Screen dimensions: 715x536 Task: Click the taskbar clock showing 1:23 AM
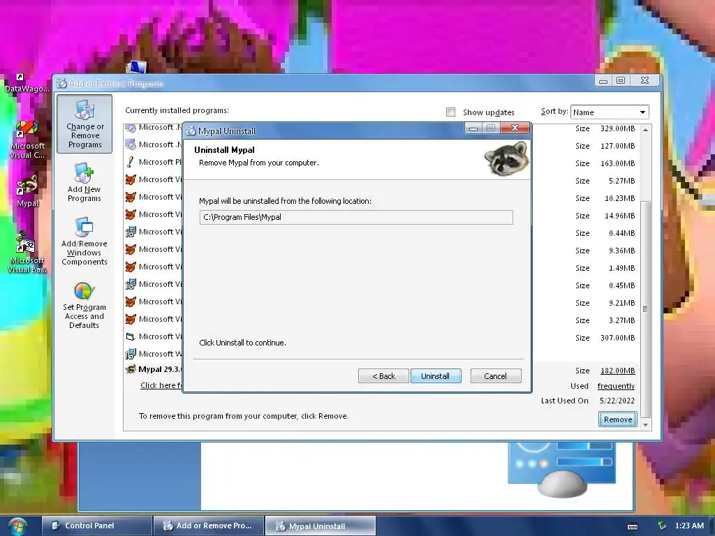(689, 526)
